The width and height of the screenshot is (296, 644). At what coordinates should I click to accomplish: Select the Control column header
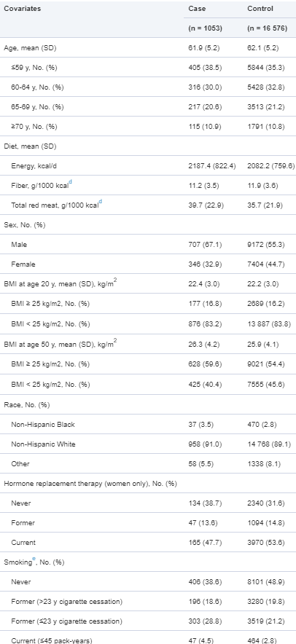coord(260,9)
